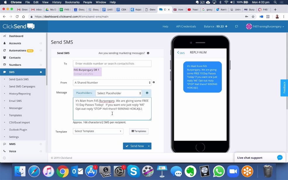Viewport: 288px width, 180px height.
Task: Select the F45 Burpengary DR 1 contact list tag
Action: coord(87,72)
